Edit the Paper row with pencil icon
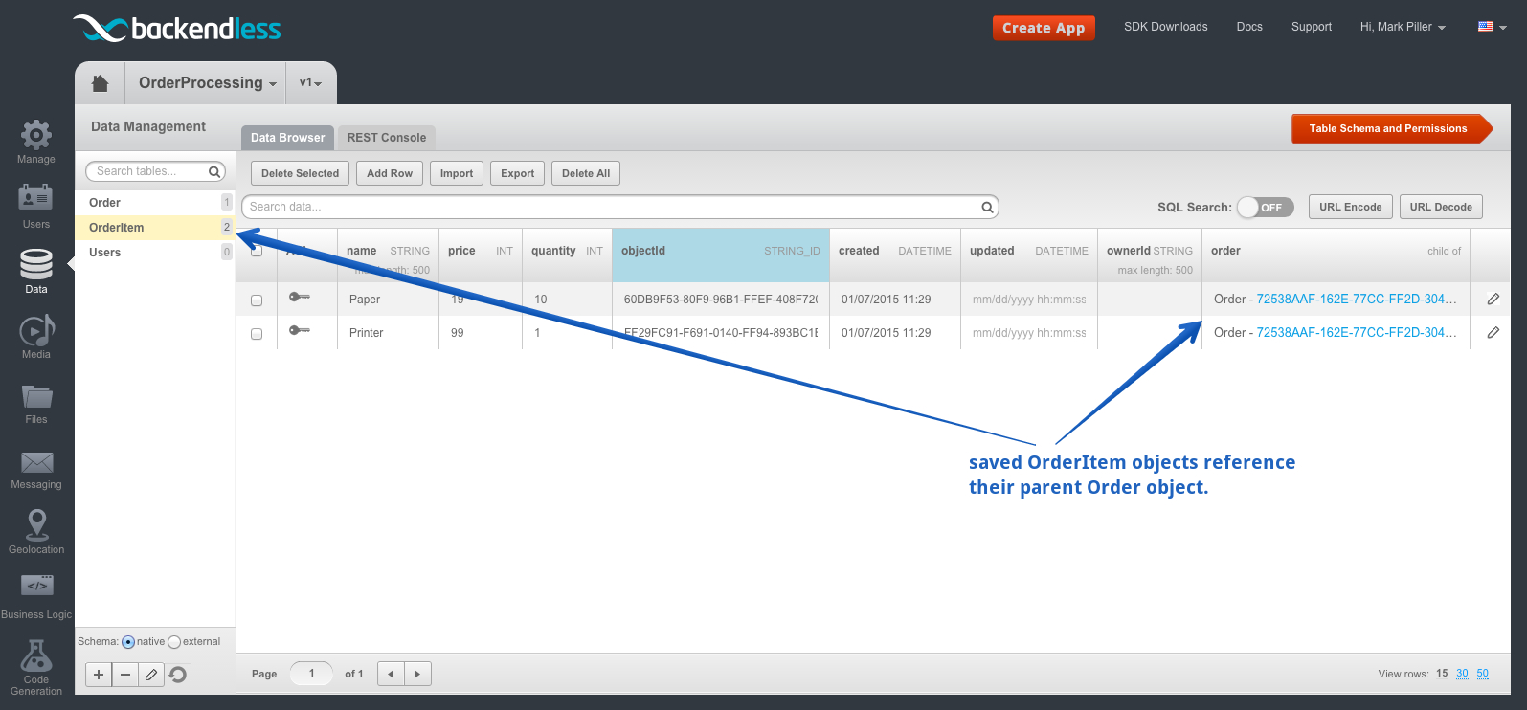 click(1493, 300)
